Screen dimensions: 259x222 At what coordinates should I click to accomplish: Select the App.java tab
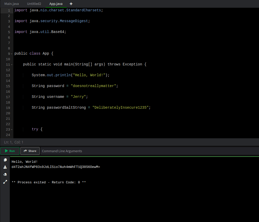(56, 4)
